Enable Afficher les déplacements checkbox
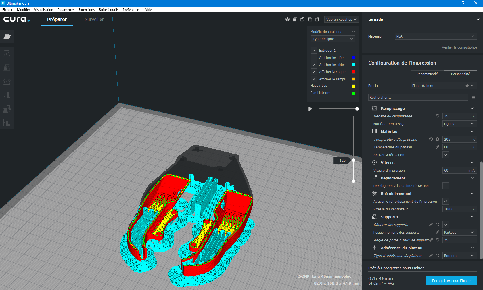Viewport: 483px width, 290px height. coord(314,57)
